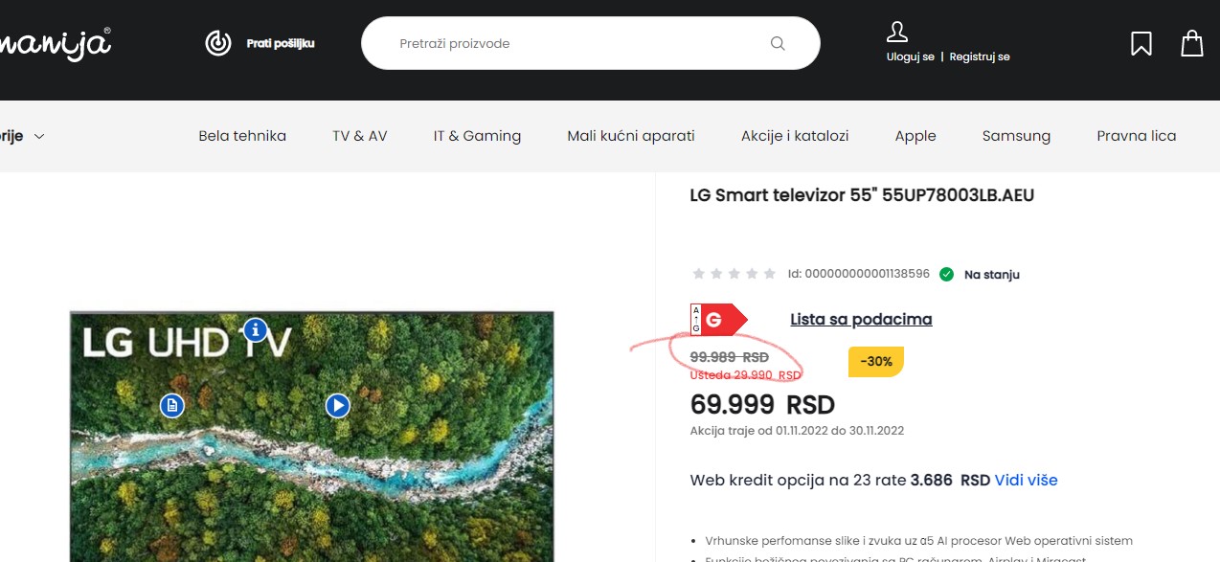
Task: Open the shopping bag cart icon
Action: pyautogui.click(x=1191, y=43)
